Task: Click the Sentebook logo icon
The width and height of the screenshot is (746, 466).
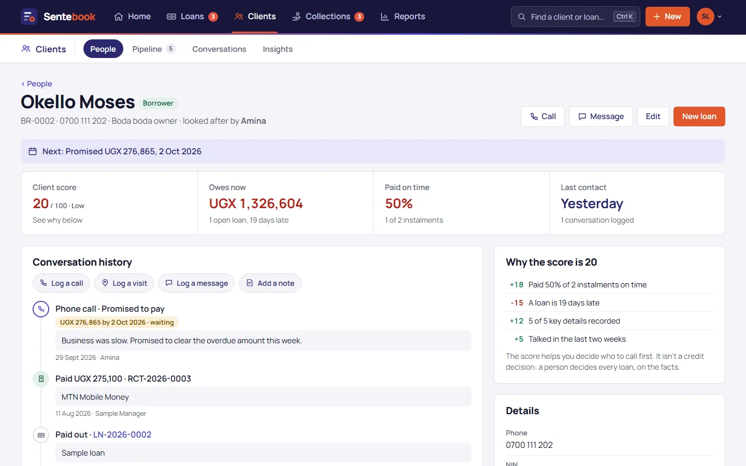Action: (29, 17)
